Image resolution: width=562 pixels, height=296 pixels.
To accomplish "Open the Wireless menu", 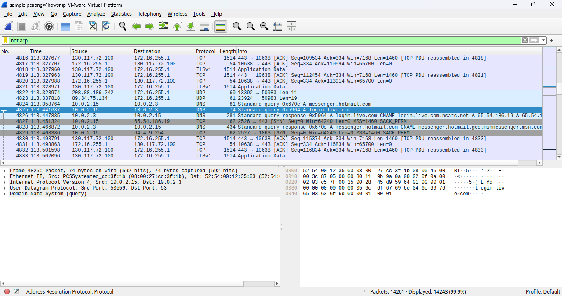I will [x=177, y=14].
